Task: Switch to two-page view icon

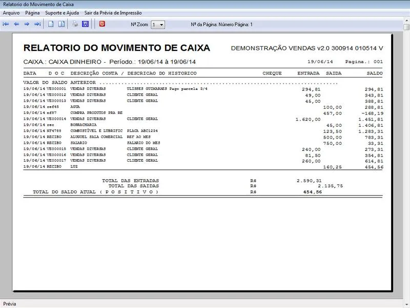Action: (x=61, y=24)
